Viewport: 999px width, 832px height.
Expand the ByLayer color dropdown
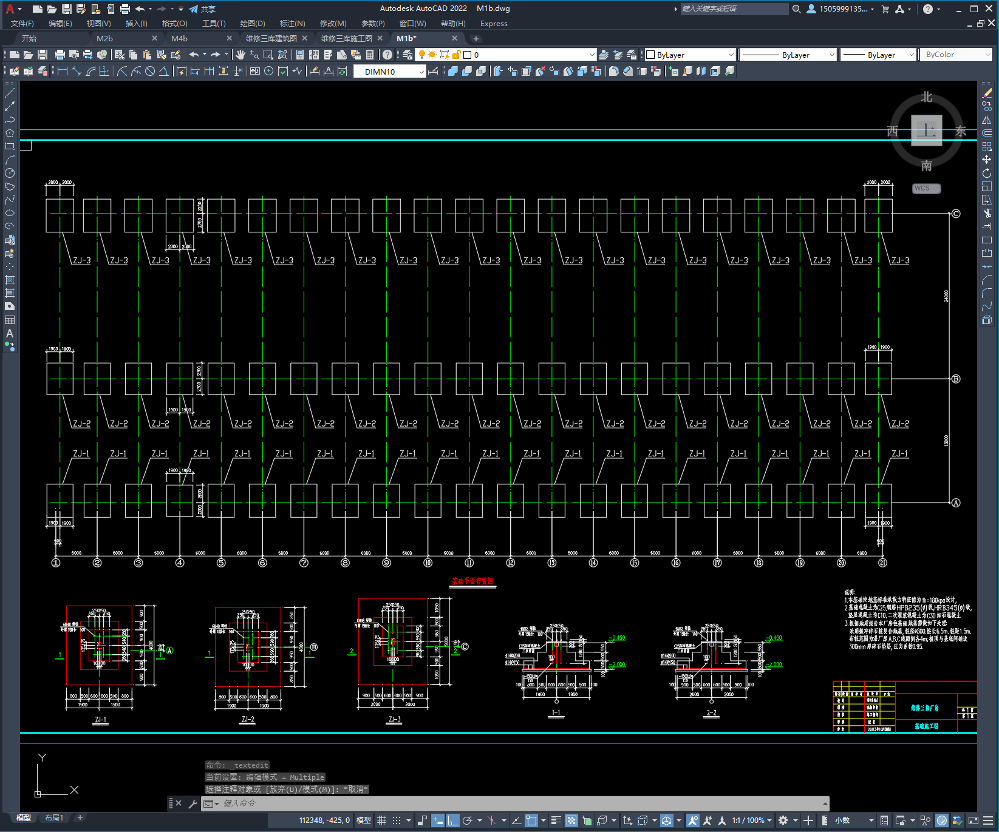(x=690, y=55)
